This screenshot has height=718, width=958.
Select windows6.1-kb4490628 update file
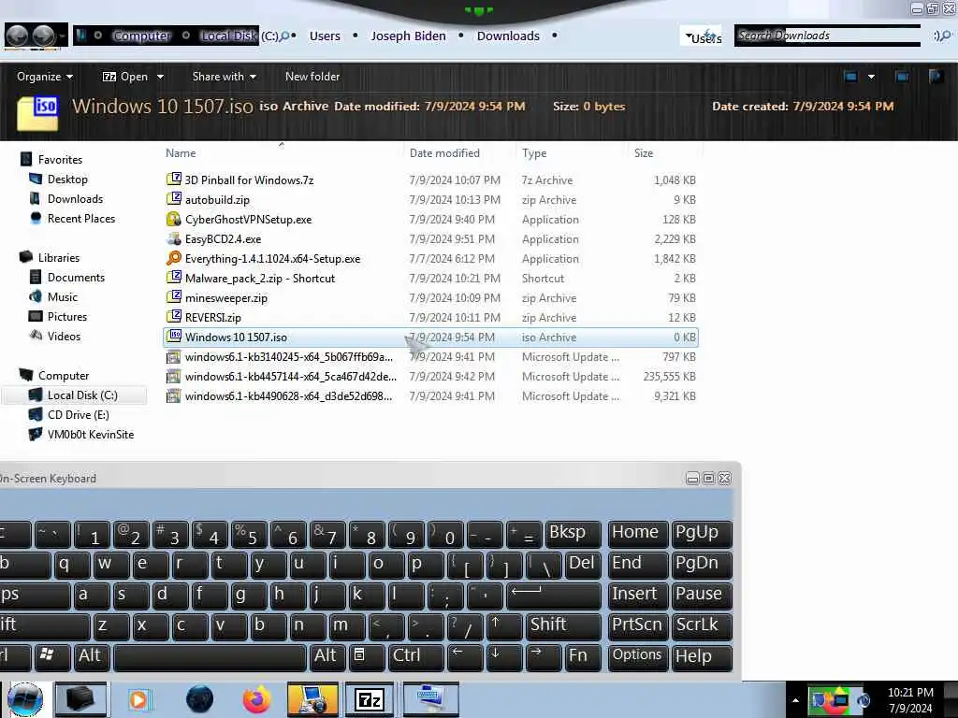[x=288, y=395]
